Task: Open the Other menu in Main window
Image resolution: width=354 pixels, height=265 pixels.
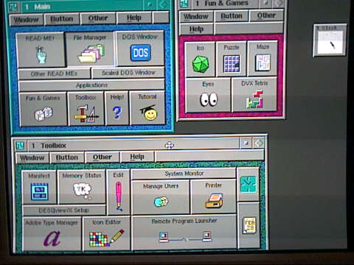Action: (98, 18)
